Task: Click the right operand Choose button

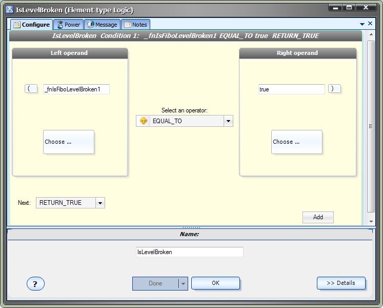Action: (x=297, y=142)
